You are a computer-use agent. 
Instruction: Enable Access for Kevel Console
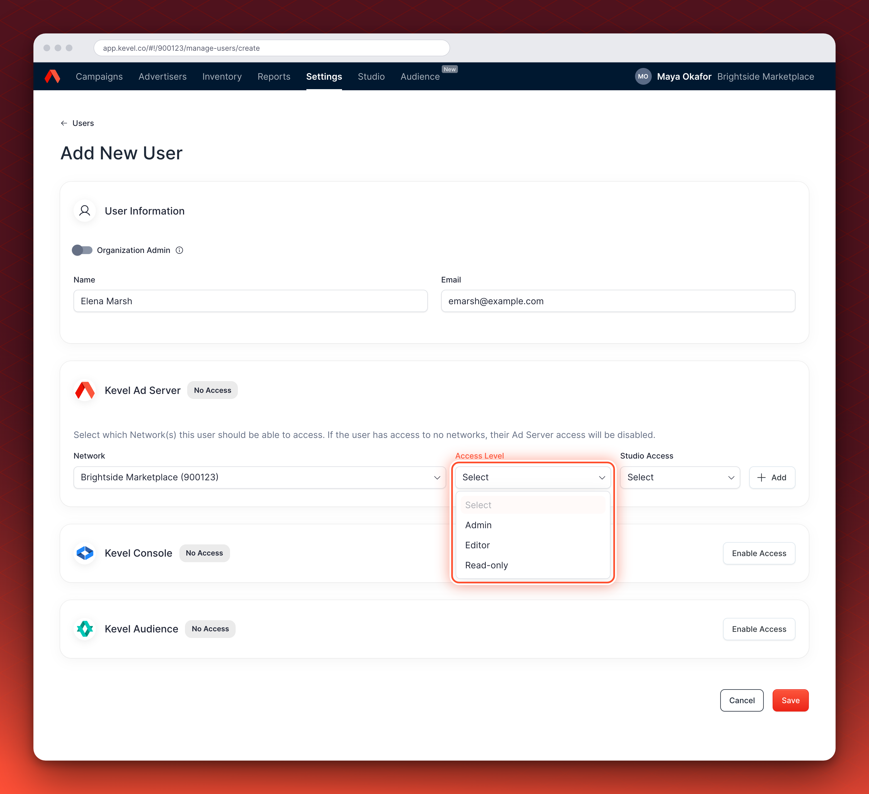[x=759, y=553]
